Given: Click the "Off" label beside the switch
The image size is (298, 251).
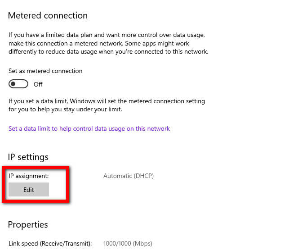Looking at the screenshot, I should coord(38,84).
